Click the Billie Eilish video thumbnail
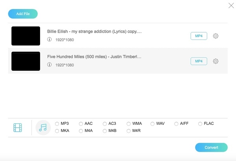Image resolution: width=236 pixels, height=161 pixels. point(26,36)
